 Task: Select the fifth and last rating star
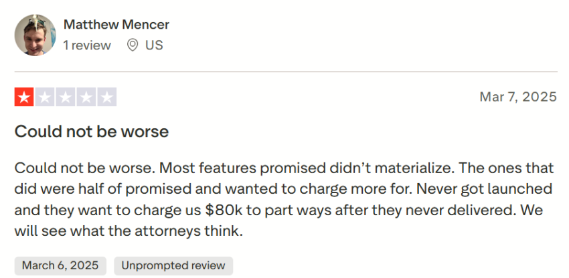107,98
